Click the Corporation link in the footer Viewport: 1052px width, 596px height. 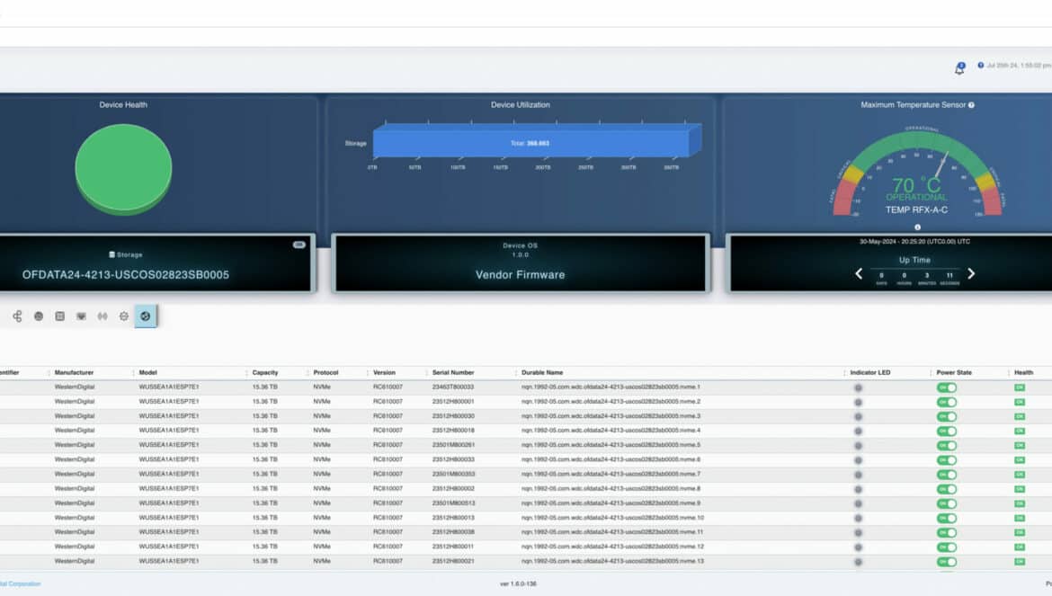20,584
